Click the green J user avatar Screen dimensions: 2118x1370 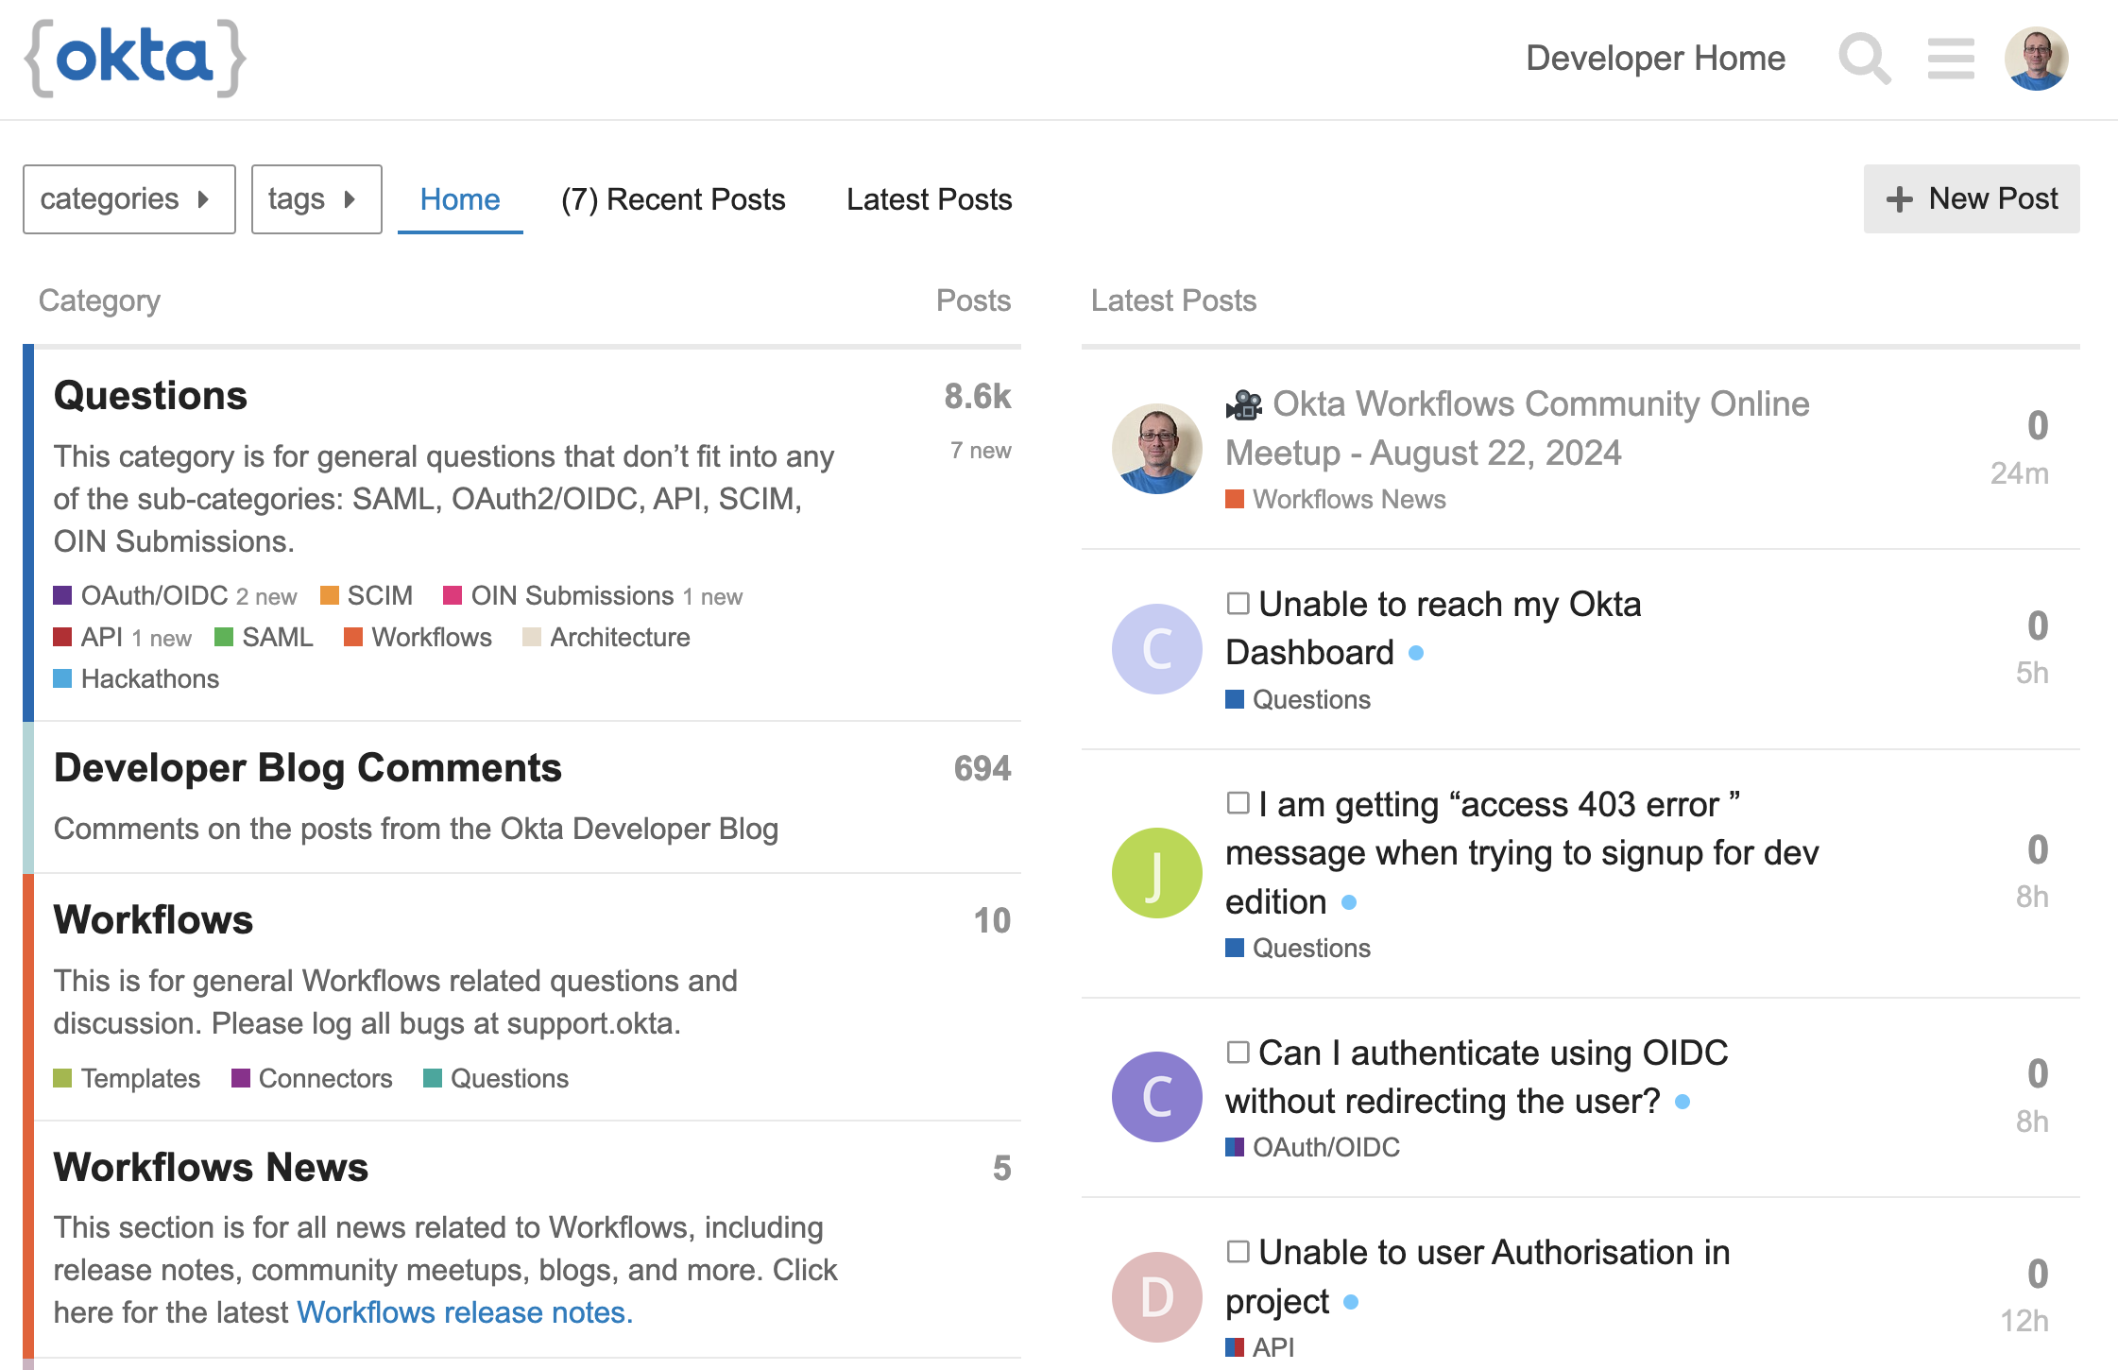pyautogui.click(x=1156, y=873)
